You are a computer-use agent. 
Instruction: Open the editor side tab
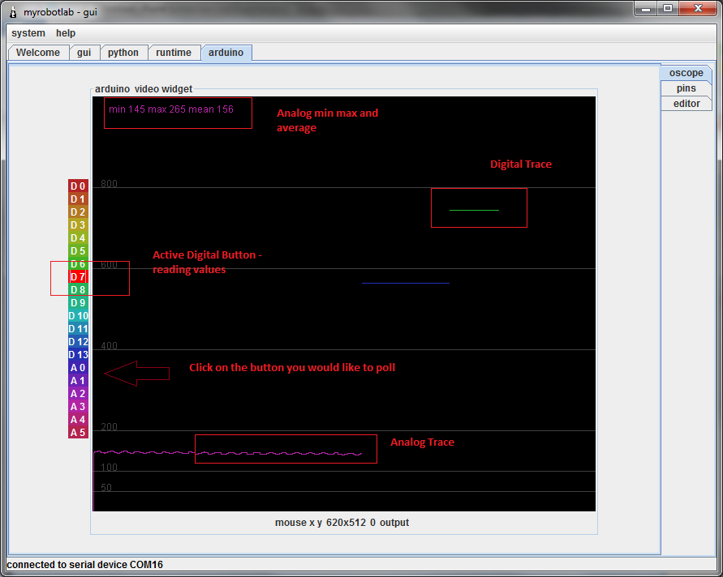click(x=686, y=104)
